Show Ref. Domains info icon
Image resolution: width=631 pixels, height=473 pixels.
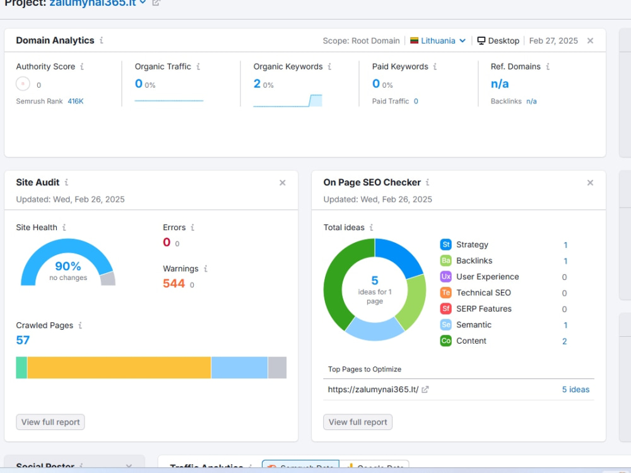[x=548, y=66]
